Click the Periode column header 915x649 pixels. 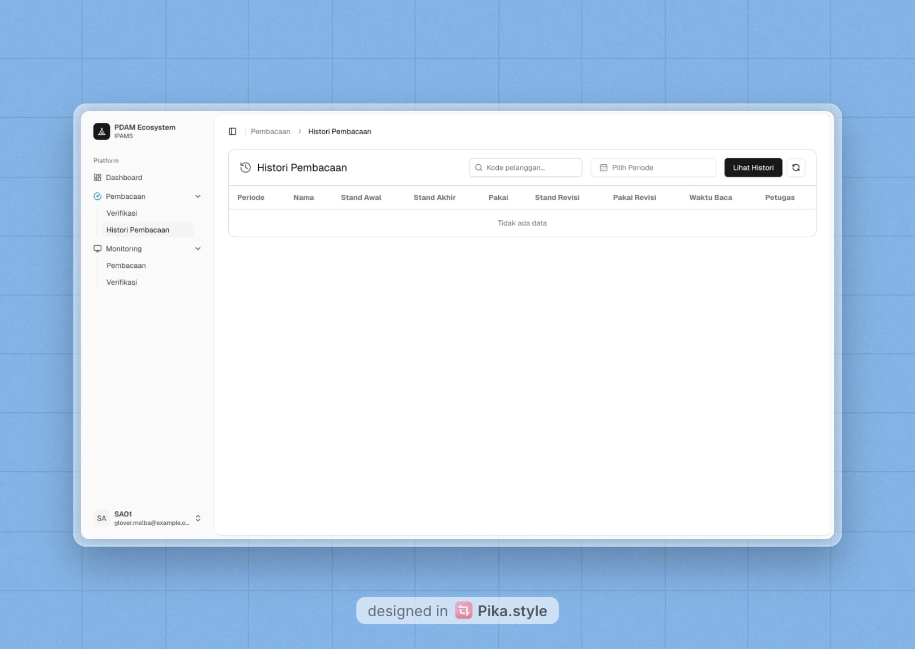pos(251,197)
